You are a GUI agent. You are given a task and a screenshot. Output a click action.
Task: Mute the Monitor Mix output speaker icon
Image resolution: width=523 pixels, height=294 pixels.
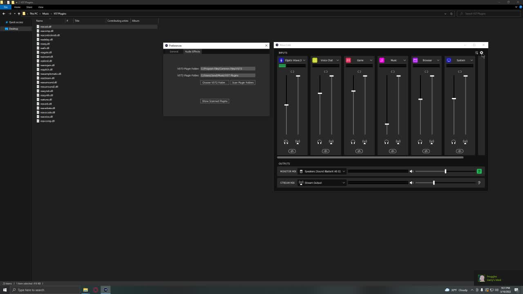411,171
